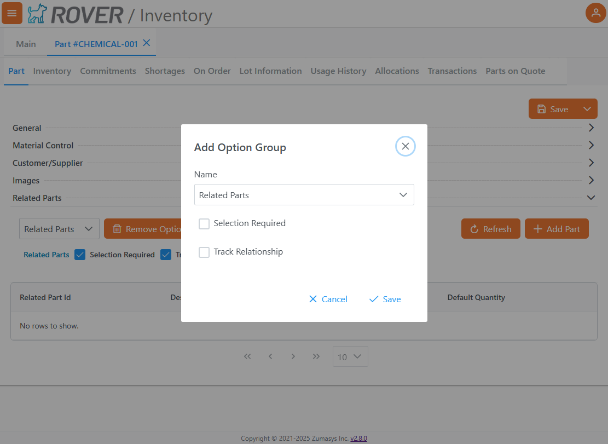
Task: Click the Rover dog logo
Action: pos(37,14)
